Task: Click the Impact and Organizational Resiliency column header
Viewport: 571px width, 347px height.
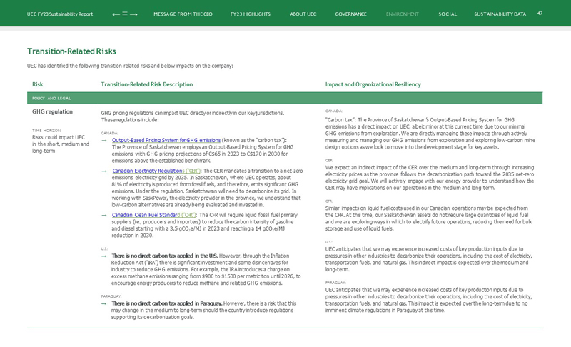Action: (373, 84)
